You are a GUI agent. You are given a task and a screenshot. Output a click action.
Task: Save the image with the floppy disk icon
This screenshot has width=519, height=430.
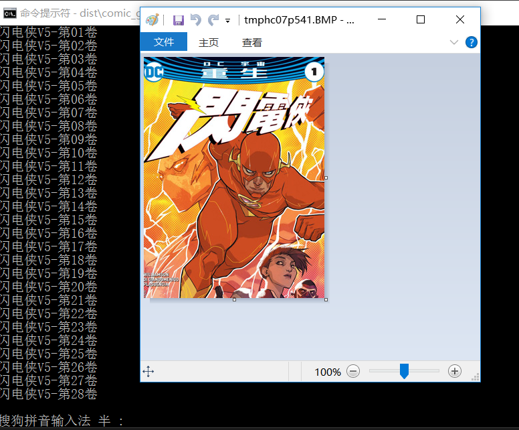(x=179, y=20)
